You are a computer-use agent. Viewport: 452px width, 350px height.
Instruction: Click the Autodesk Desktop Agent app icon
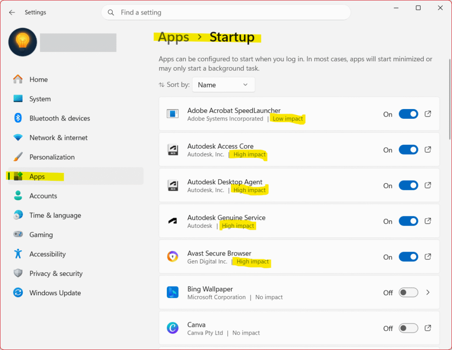[173, 185]
